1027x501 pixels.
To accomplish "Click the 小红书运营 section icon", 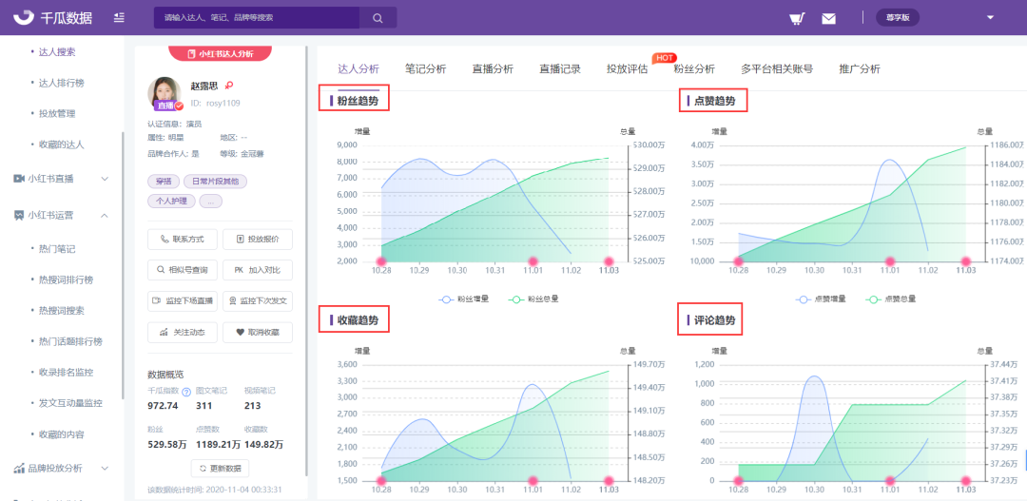I will 19,215.
